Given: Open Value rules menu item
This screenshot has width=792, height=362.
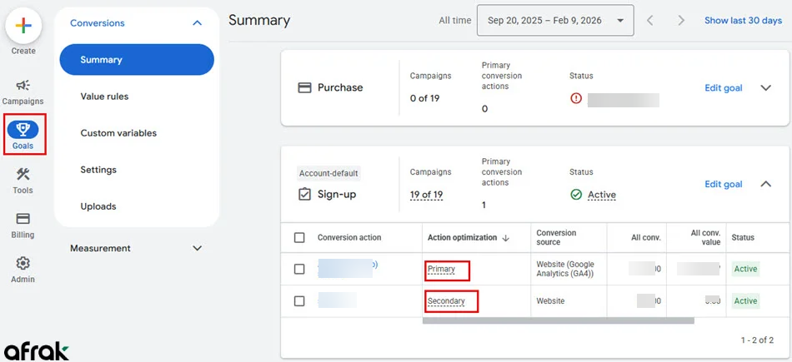Looking at the screenshot, I should tap(104, 97).
